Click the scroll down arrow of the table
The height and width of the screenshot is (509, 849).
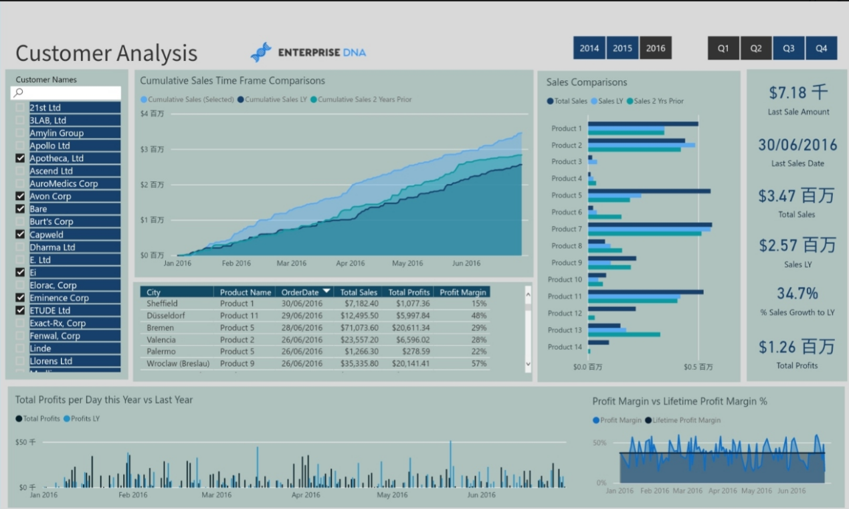[528, 364]
